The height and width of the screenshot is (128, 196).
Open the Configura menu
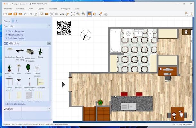66,9
